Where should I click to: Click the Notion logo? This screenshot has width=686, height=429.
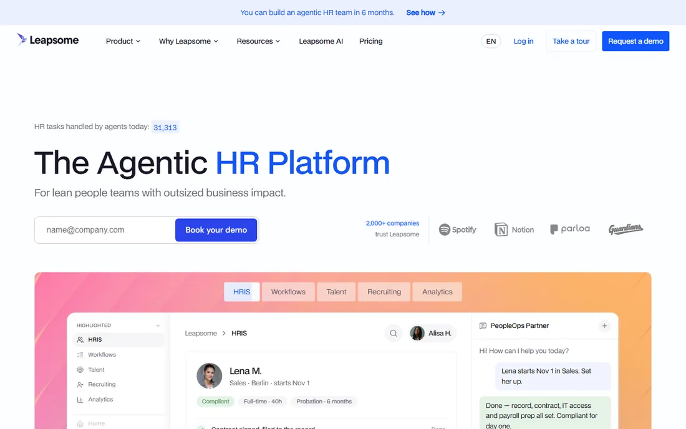[514, 229]
